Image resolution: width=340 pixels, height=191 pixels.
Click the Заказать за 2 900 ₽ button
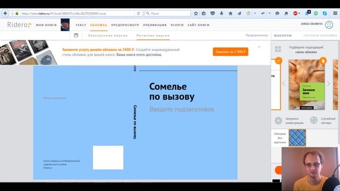(231, 52)
